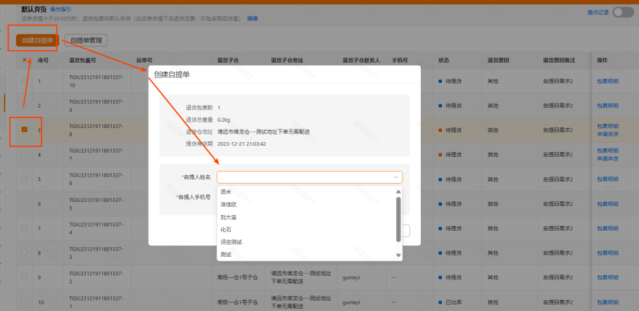The width and height of the screenshot is (639, 311).
Task: Select 测试 at bottom of dropdown
Action: coord(225,255)
